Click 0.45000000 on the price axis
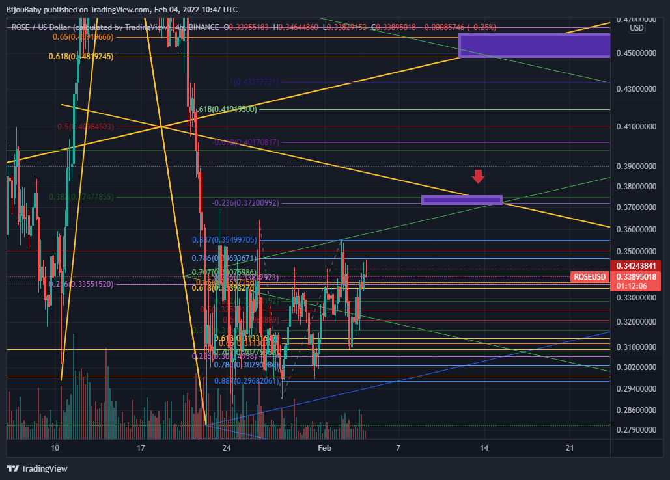Image resolution: width=670 pixels, height=480 pixels. tap(636, 53)
